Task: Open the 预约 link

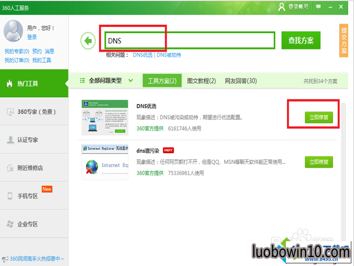Action: [37, 52]
